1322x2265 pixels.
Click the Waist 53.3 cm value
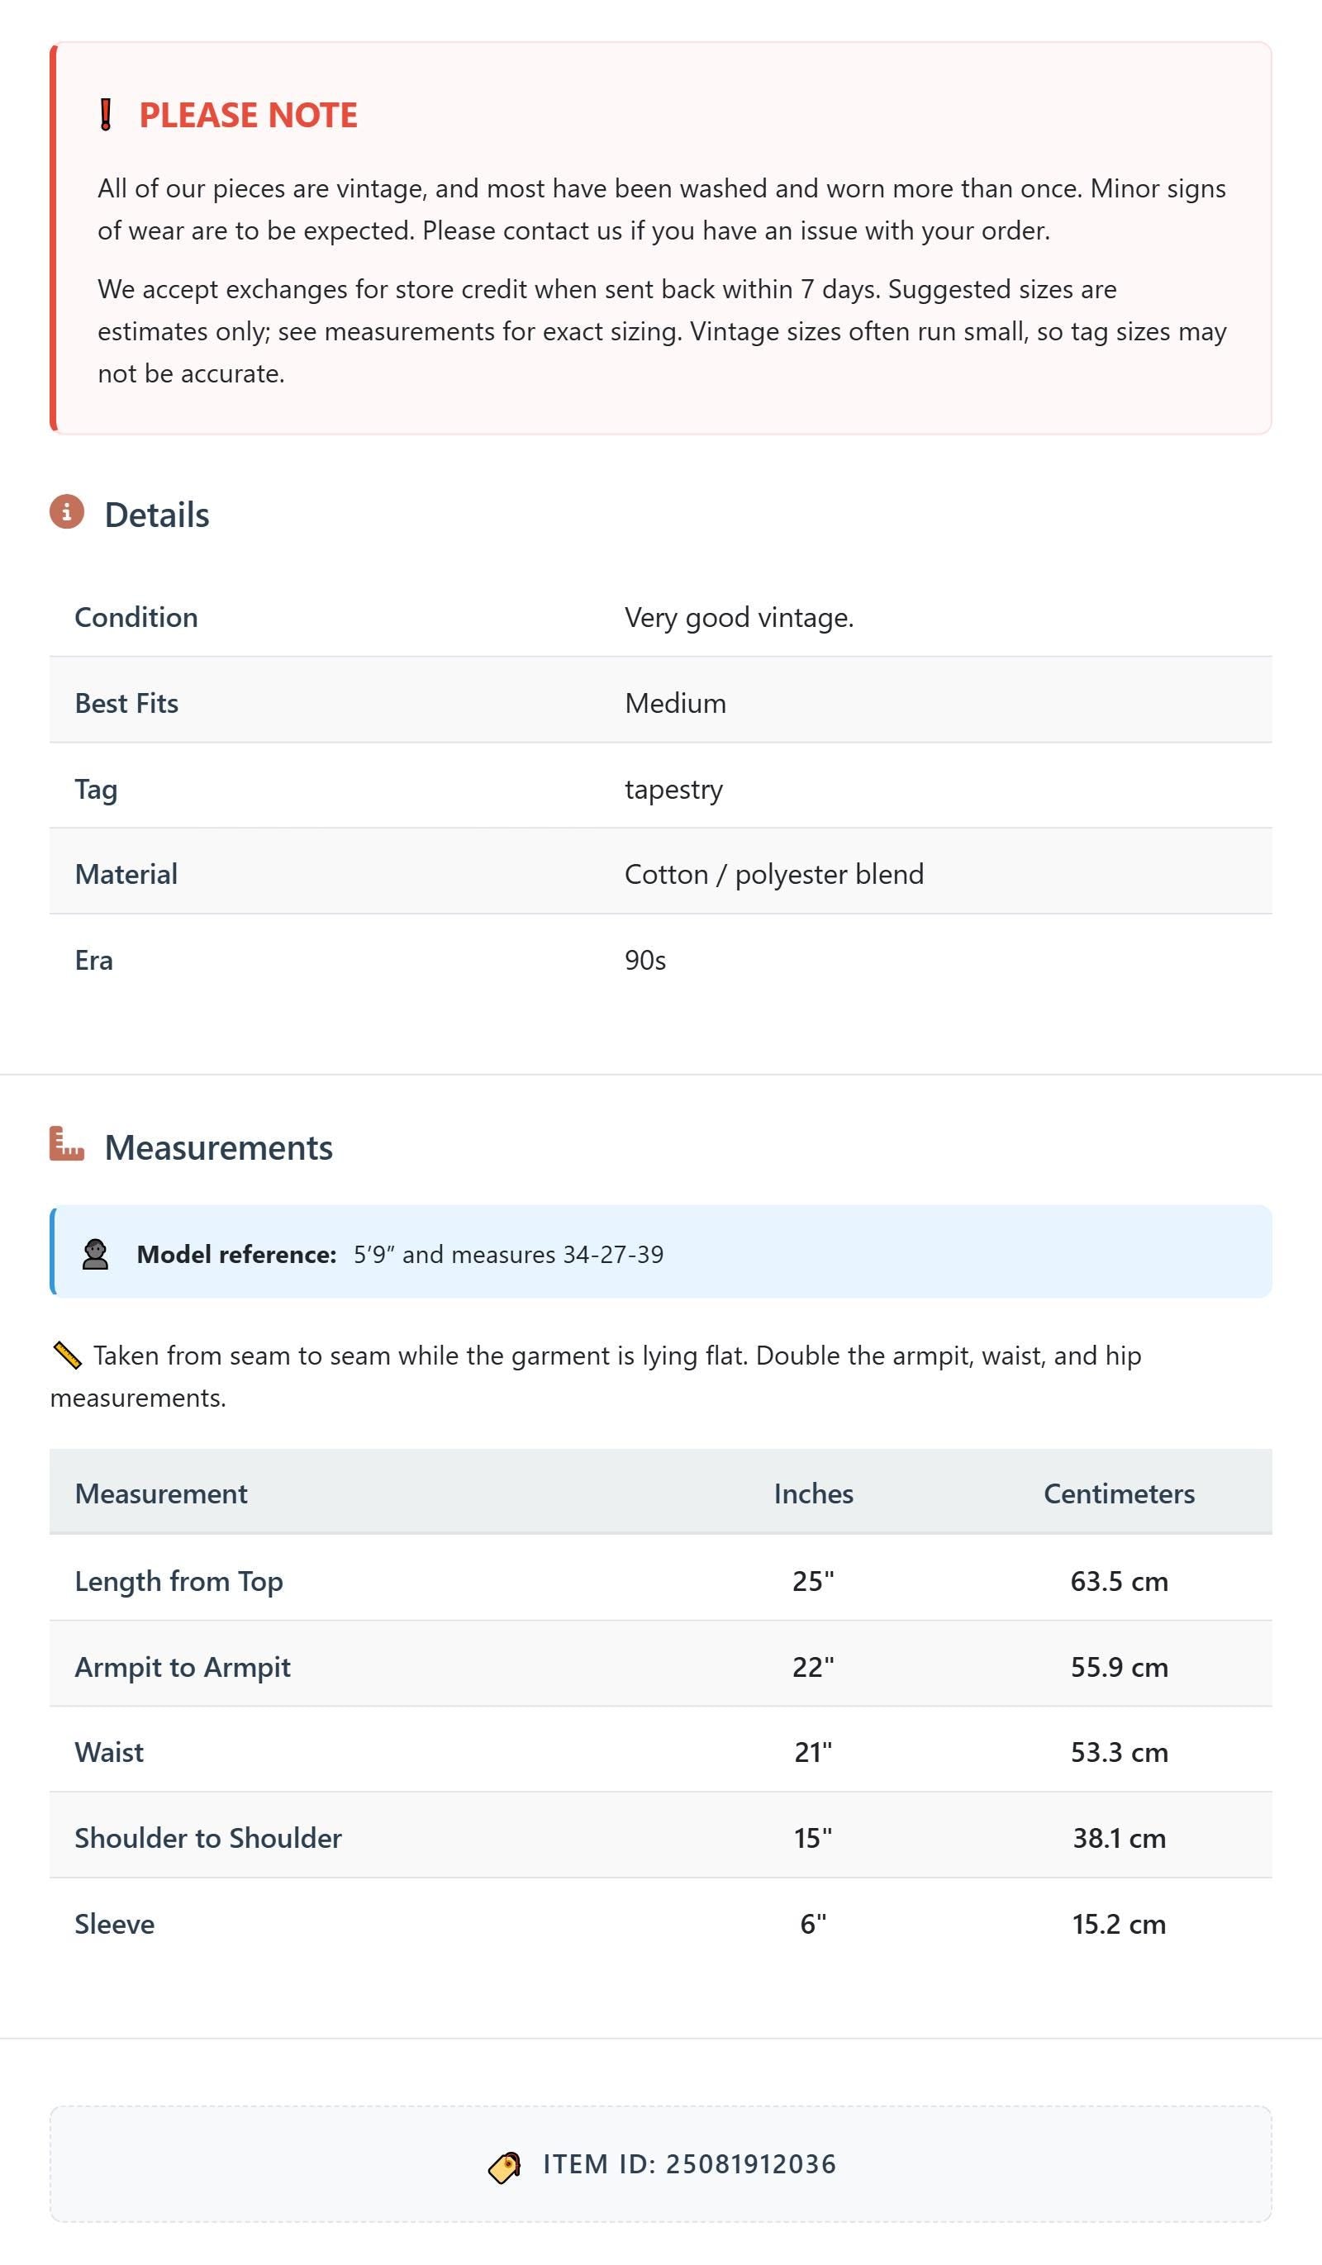pos(1119,1753)
